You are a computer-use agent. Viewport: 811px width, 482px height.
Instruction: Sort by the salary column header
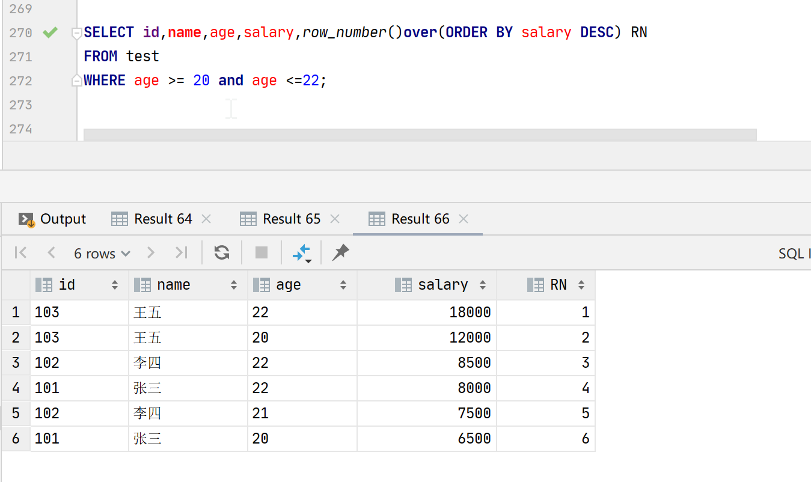click(x=442, y=285)
